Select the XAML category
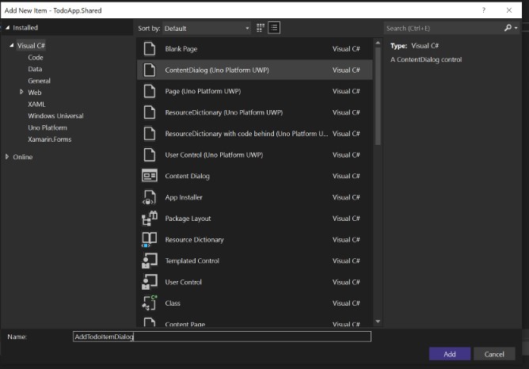Viewport: 529px width, 369px height. (x=36, y=105)
